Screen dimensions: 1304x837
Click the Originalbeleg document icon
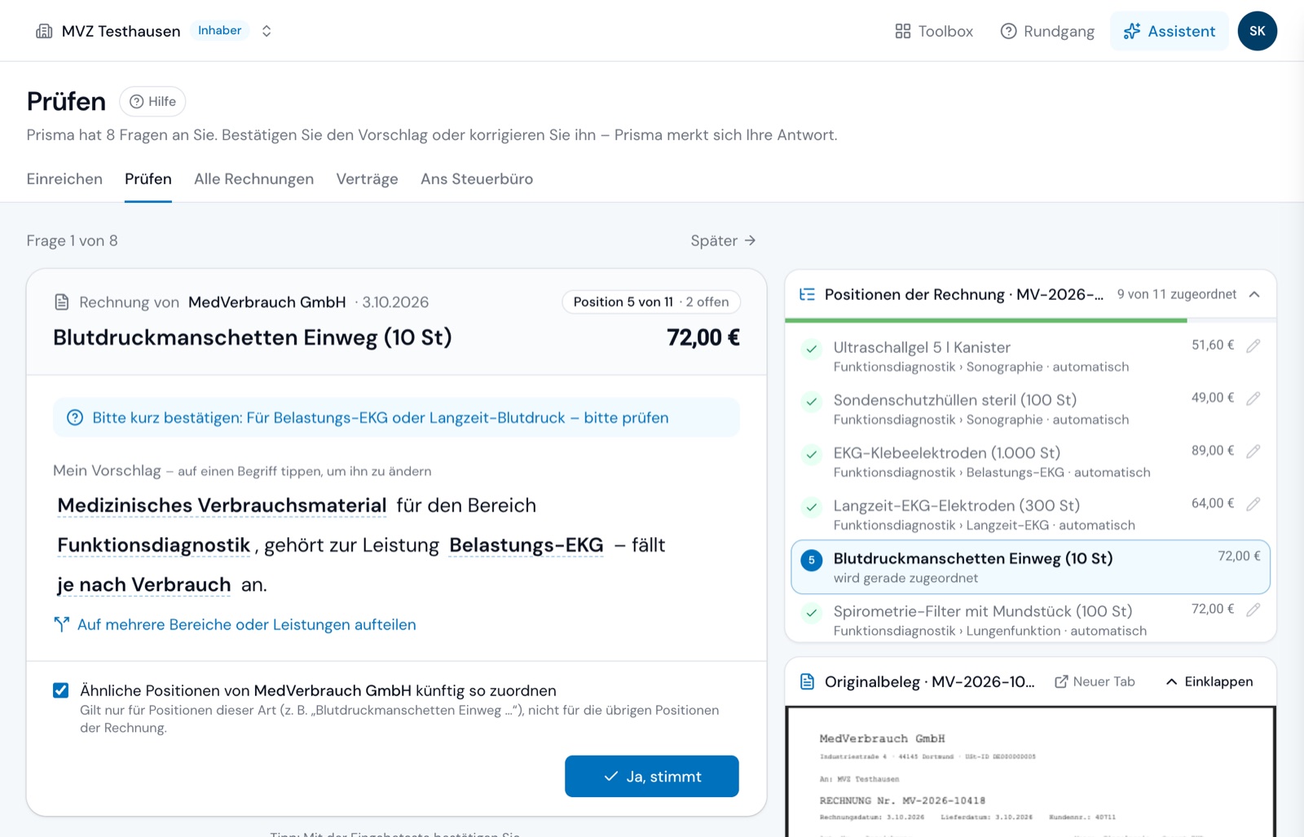(807, 681)
